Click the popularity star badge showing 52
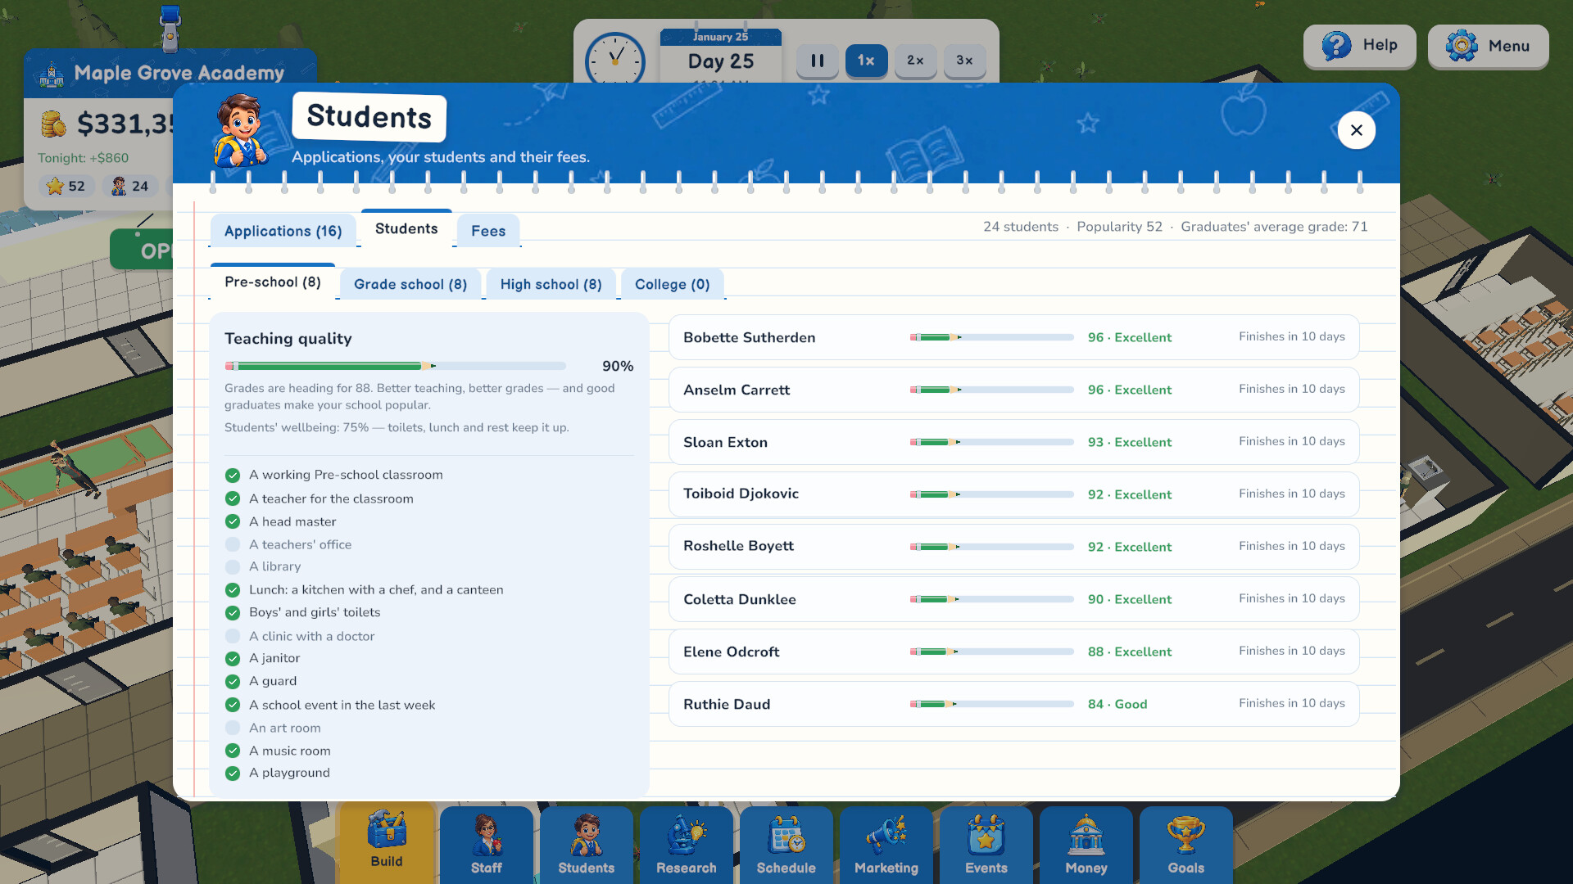 (66, 187)
